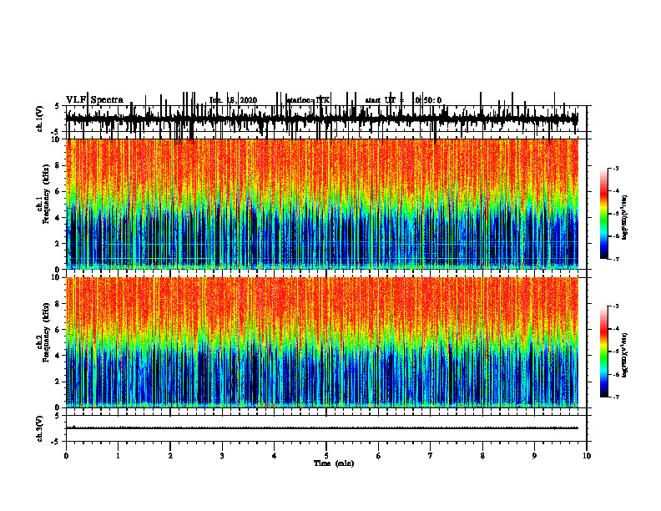Viewport: 661px width, 511px height.
Task: Click the ch.2 color scale bar
Action: pos(603,352)
